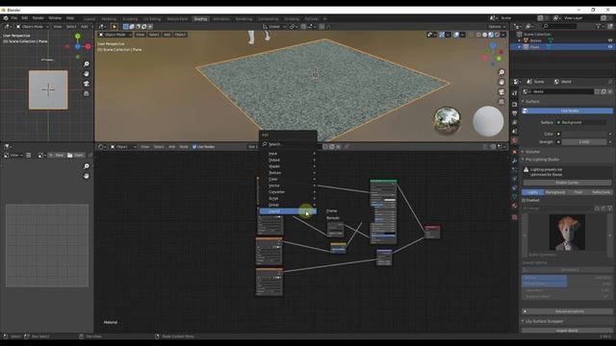Viewport: 616px width, 346px height.
Task: Select the Reflections tab
Action: [601, 192]
